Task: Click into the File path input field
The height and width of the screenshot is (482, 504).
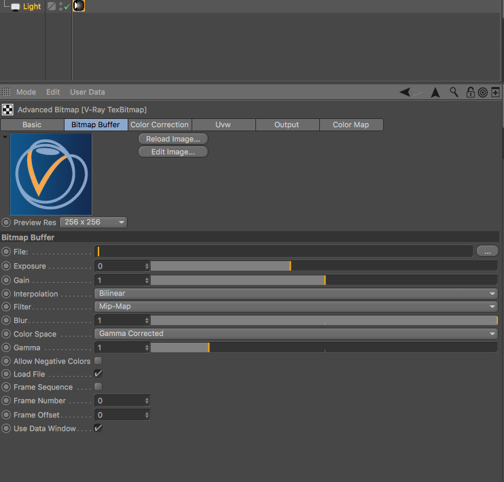Action: click(283, 252)
